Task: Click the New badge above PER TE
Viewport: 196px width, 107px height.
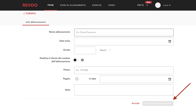Action: (148, 2)
